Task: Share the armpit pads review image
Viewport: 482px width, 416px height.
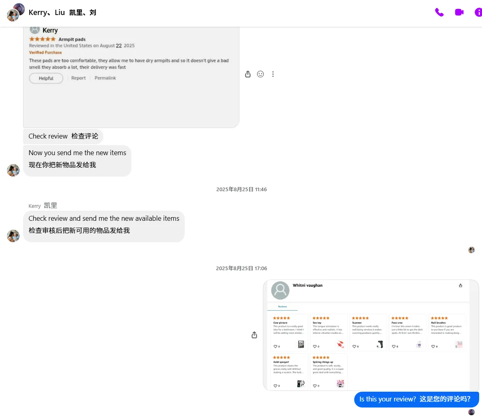Action: point(248,74)
